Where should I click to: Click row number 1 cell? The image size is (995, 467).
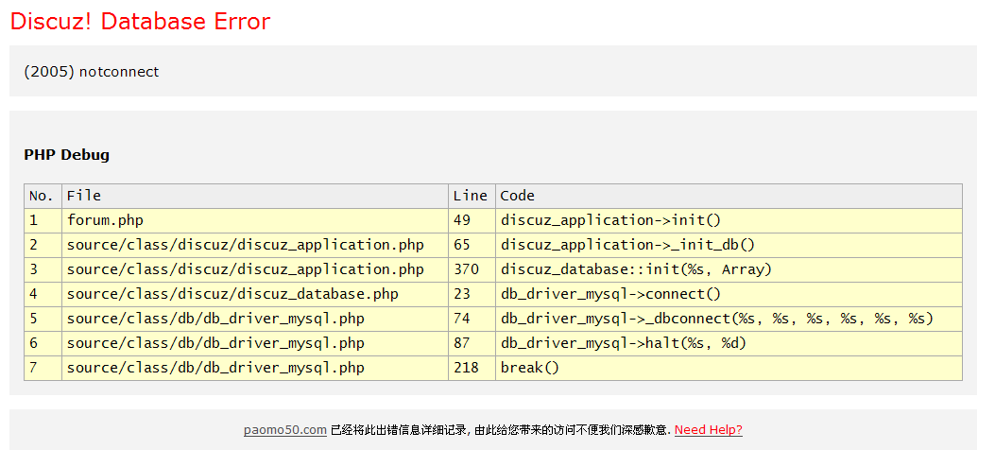pyautogui.click(x=43, y=221)
